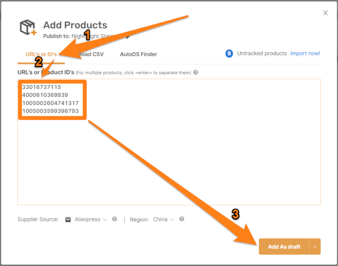Click the help icon next to Aliexpress

point(114,219)
